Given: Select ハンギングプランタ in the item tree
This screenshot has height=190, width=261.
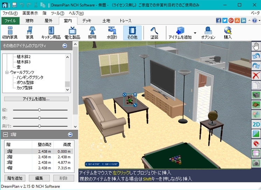Looking at the screenshot, I should click(x=30, y=77).
